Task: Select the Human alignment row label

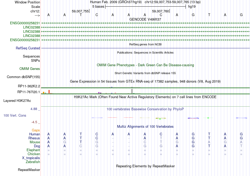Action: tap(34, 134)
